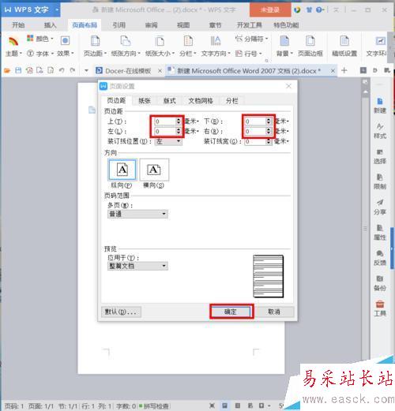The width and height of the screenshot is (395, 411).
Task: Click the 默认(D)... default button
Action: tap(121, 312)
